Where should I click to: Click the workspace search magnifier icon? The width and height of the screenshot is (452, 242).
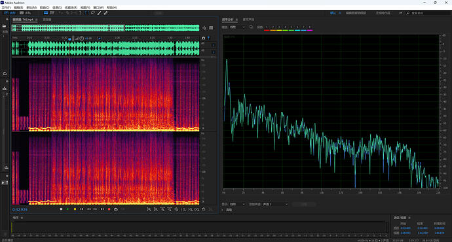click(408, 13)
